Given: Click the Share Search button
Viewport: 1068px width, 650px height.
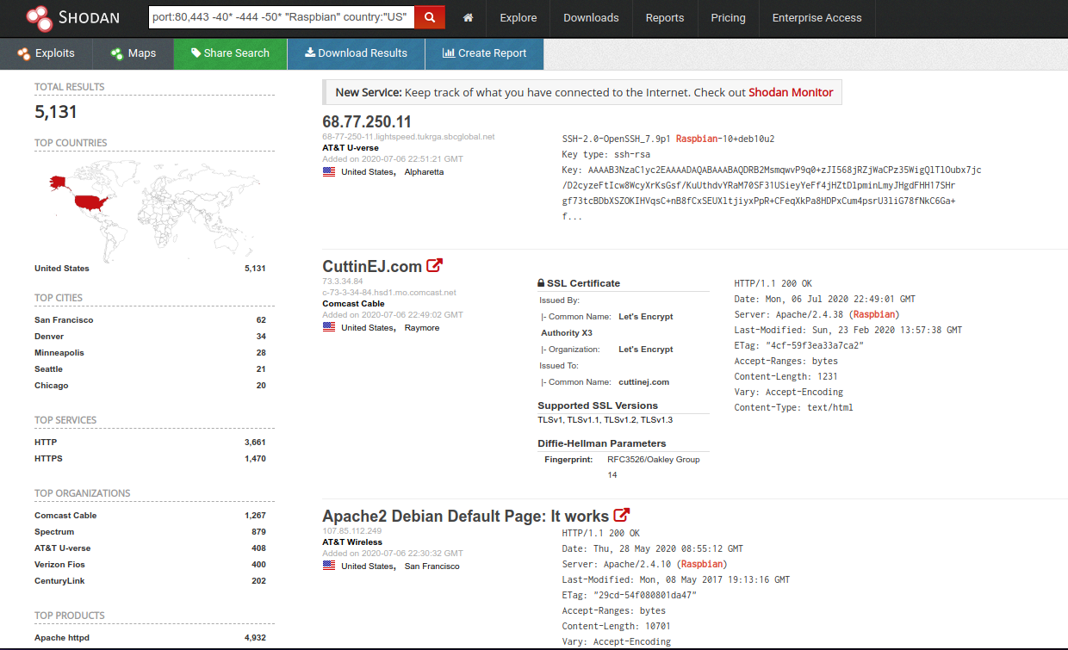Looking at the screenshot, I should [230, 53].
